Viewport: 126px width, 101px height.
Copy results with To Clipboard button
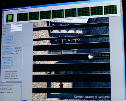8,40
